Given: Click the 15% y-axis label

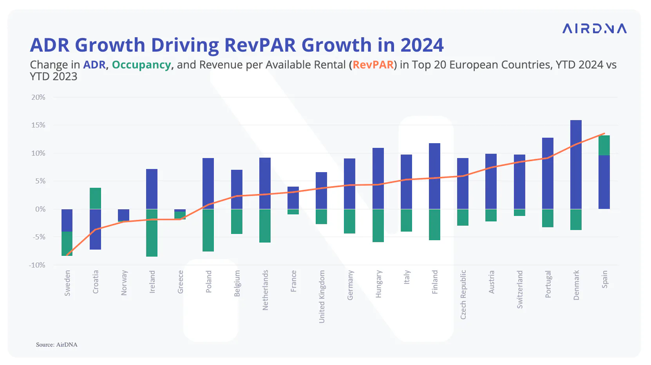Looking at the screenshot, I should tap(38, 125).
